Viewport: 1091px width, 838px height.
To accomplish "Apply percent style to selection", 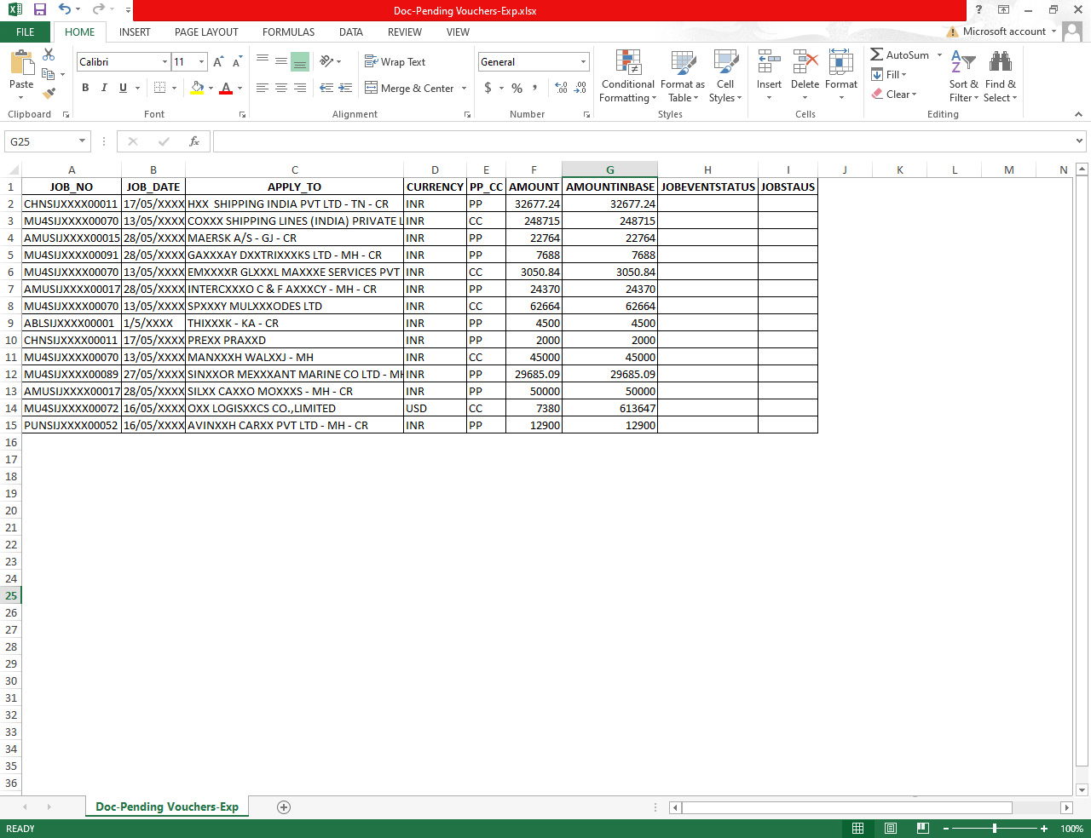I will (x=517, y=88).
